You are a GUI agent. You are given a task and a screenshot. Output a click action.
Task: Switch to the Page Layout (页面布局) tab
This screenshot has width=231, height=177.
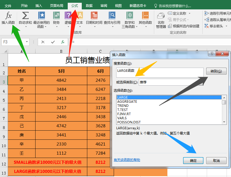pos(56,6)
